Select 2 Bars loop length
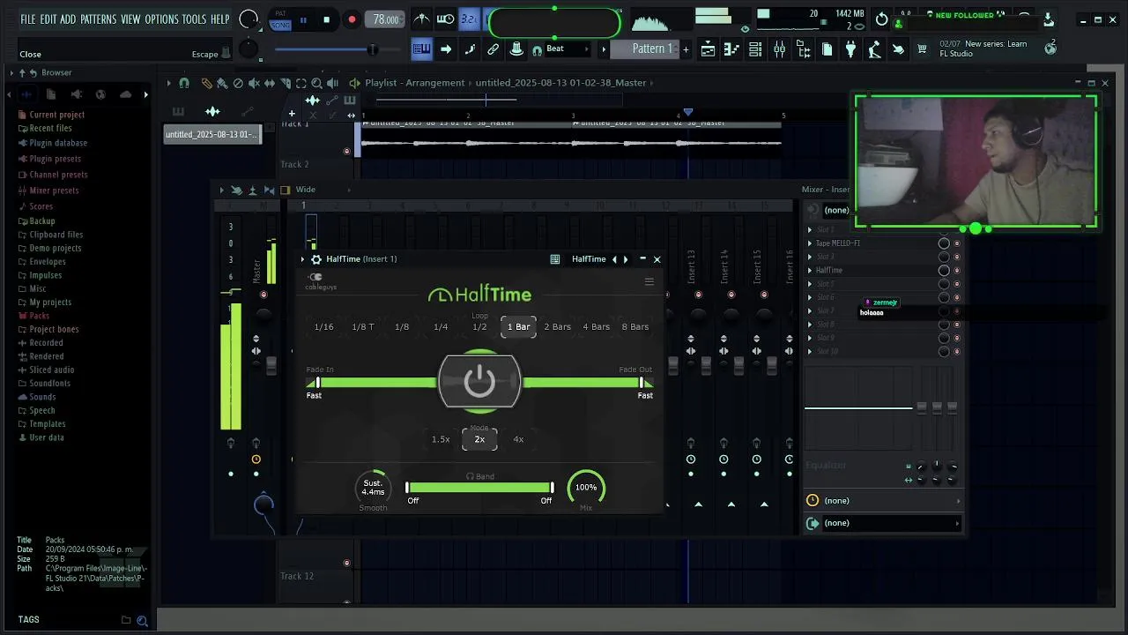Image resolution: width=1128 pixels, height=635 pixels. click(558, 327)
